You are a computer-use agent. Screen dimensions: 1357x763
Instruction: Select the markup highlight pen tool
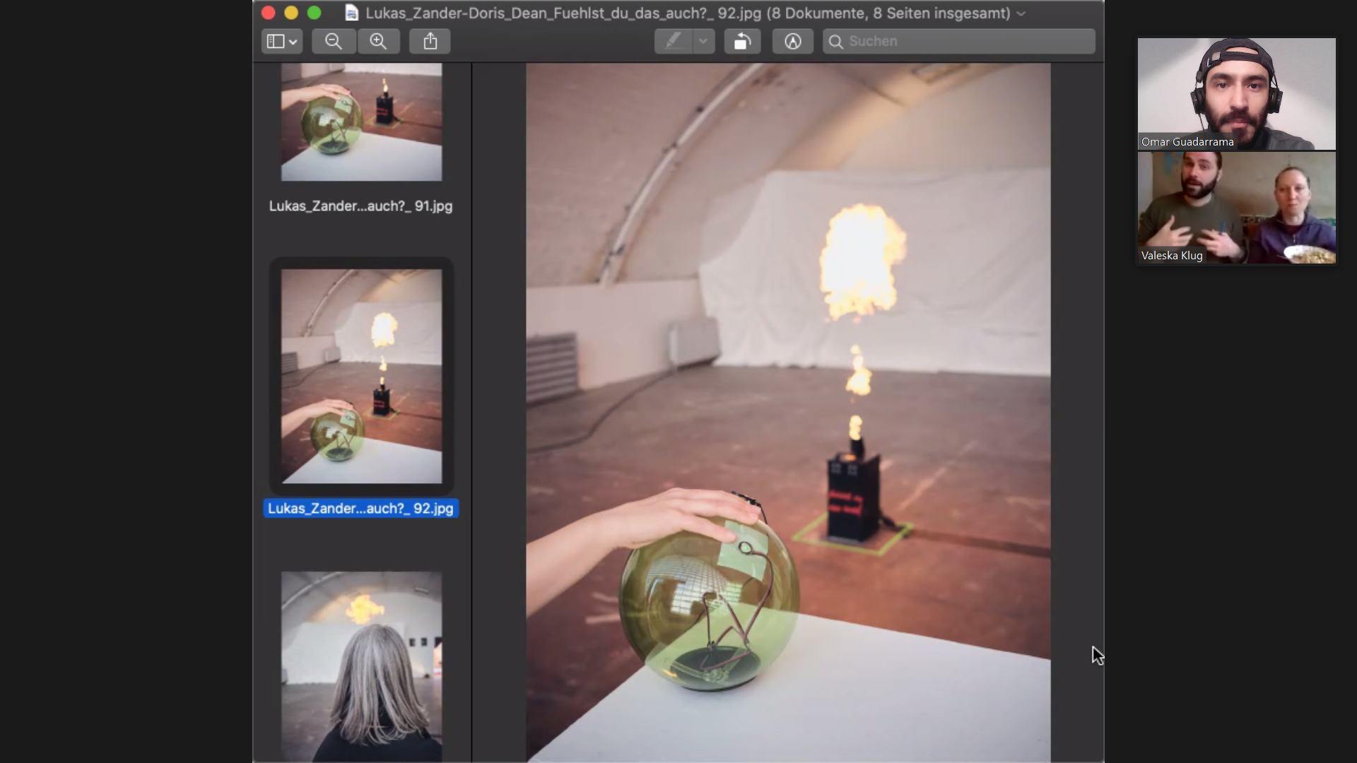click(x=673, y=42)
